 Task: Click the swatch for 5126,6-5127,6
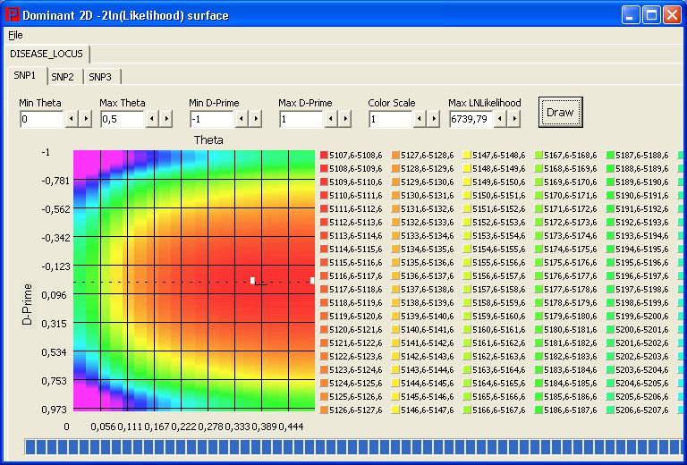click(324, 410)
